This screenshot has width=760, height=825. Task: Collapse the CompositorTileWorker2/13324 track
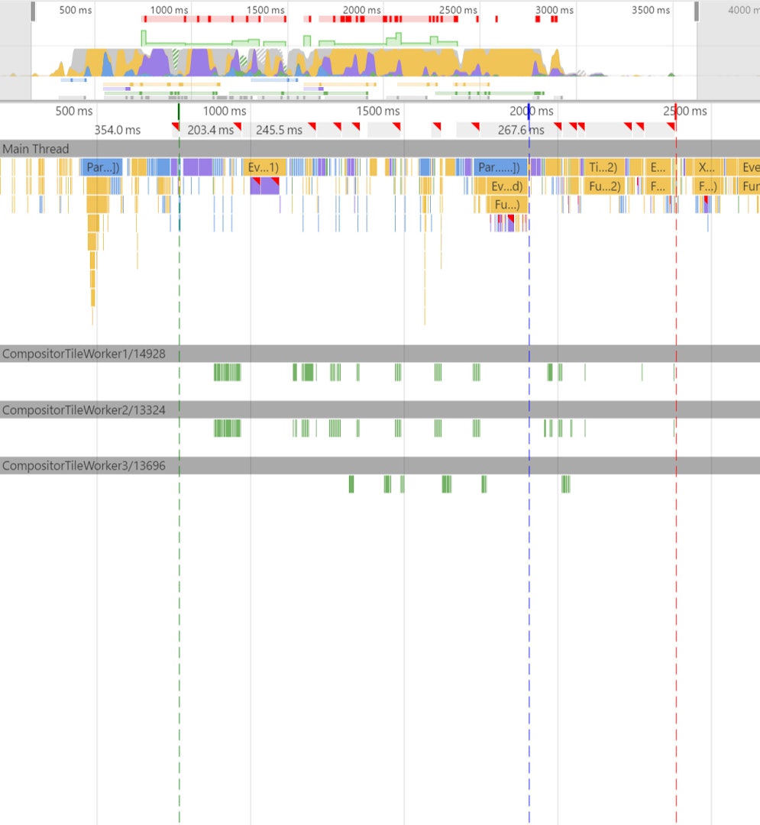click(83, 410)
